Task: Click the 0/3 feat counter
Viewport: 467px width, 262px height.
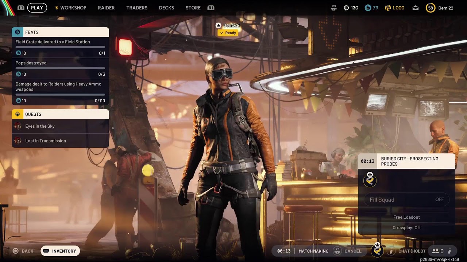Action: click(x=102, y=74)
